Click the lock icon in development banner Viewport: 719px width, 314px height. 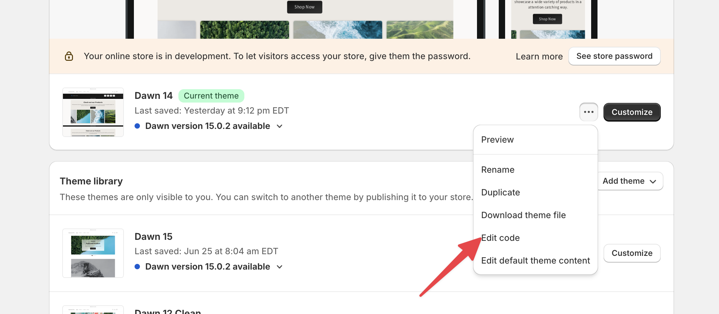coord(69,56)
